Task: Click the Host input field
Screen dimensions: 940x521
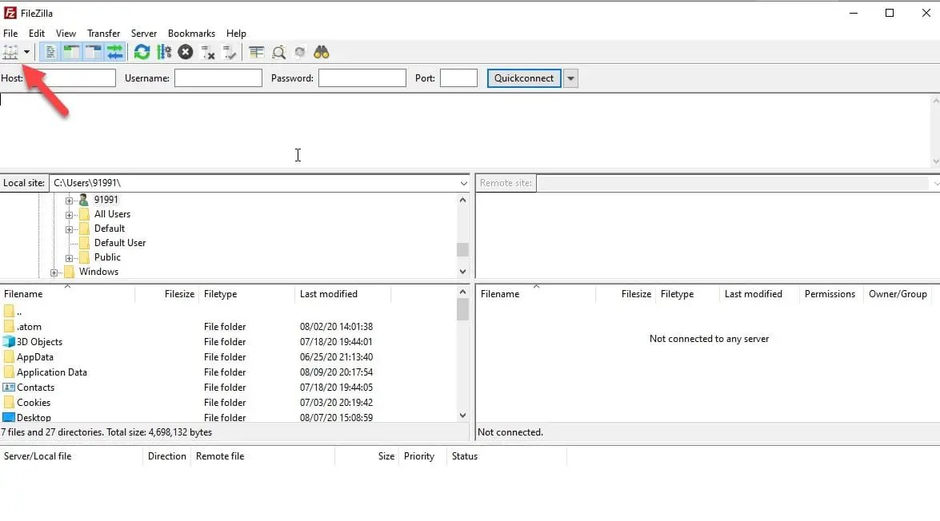Action: [x=70, y=78]
